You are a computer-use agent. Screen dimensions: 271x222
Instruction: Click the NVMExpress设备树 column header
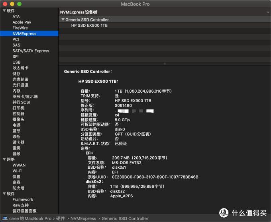point(79,12)
